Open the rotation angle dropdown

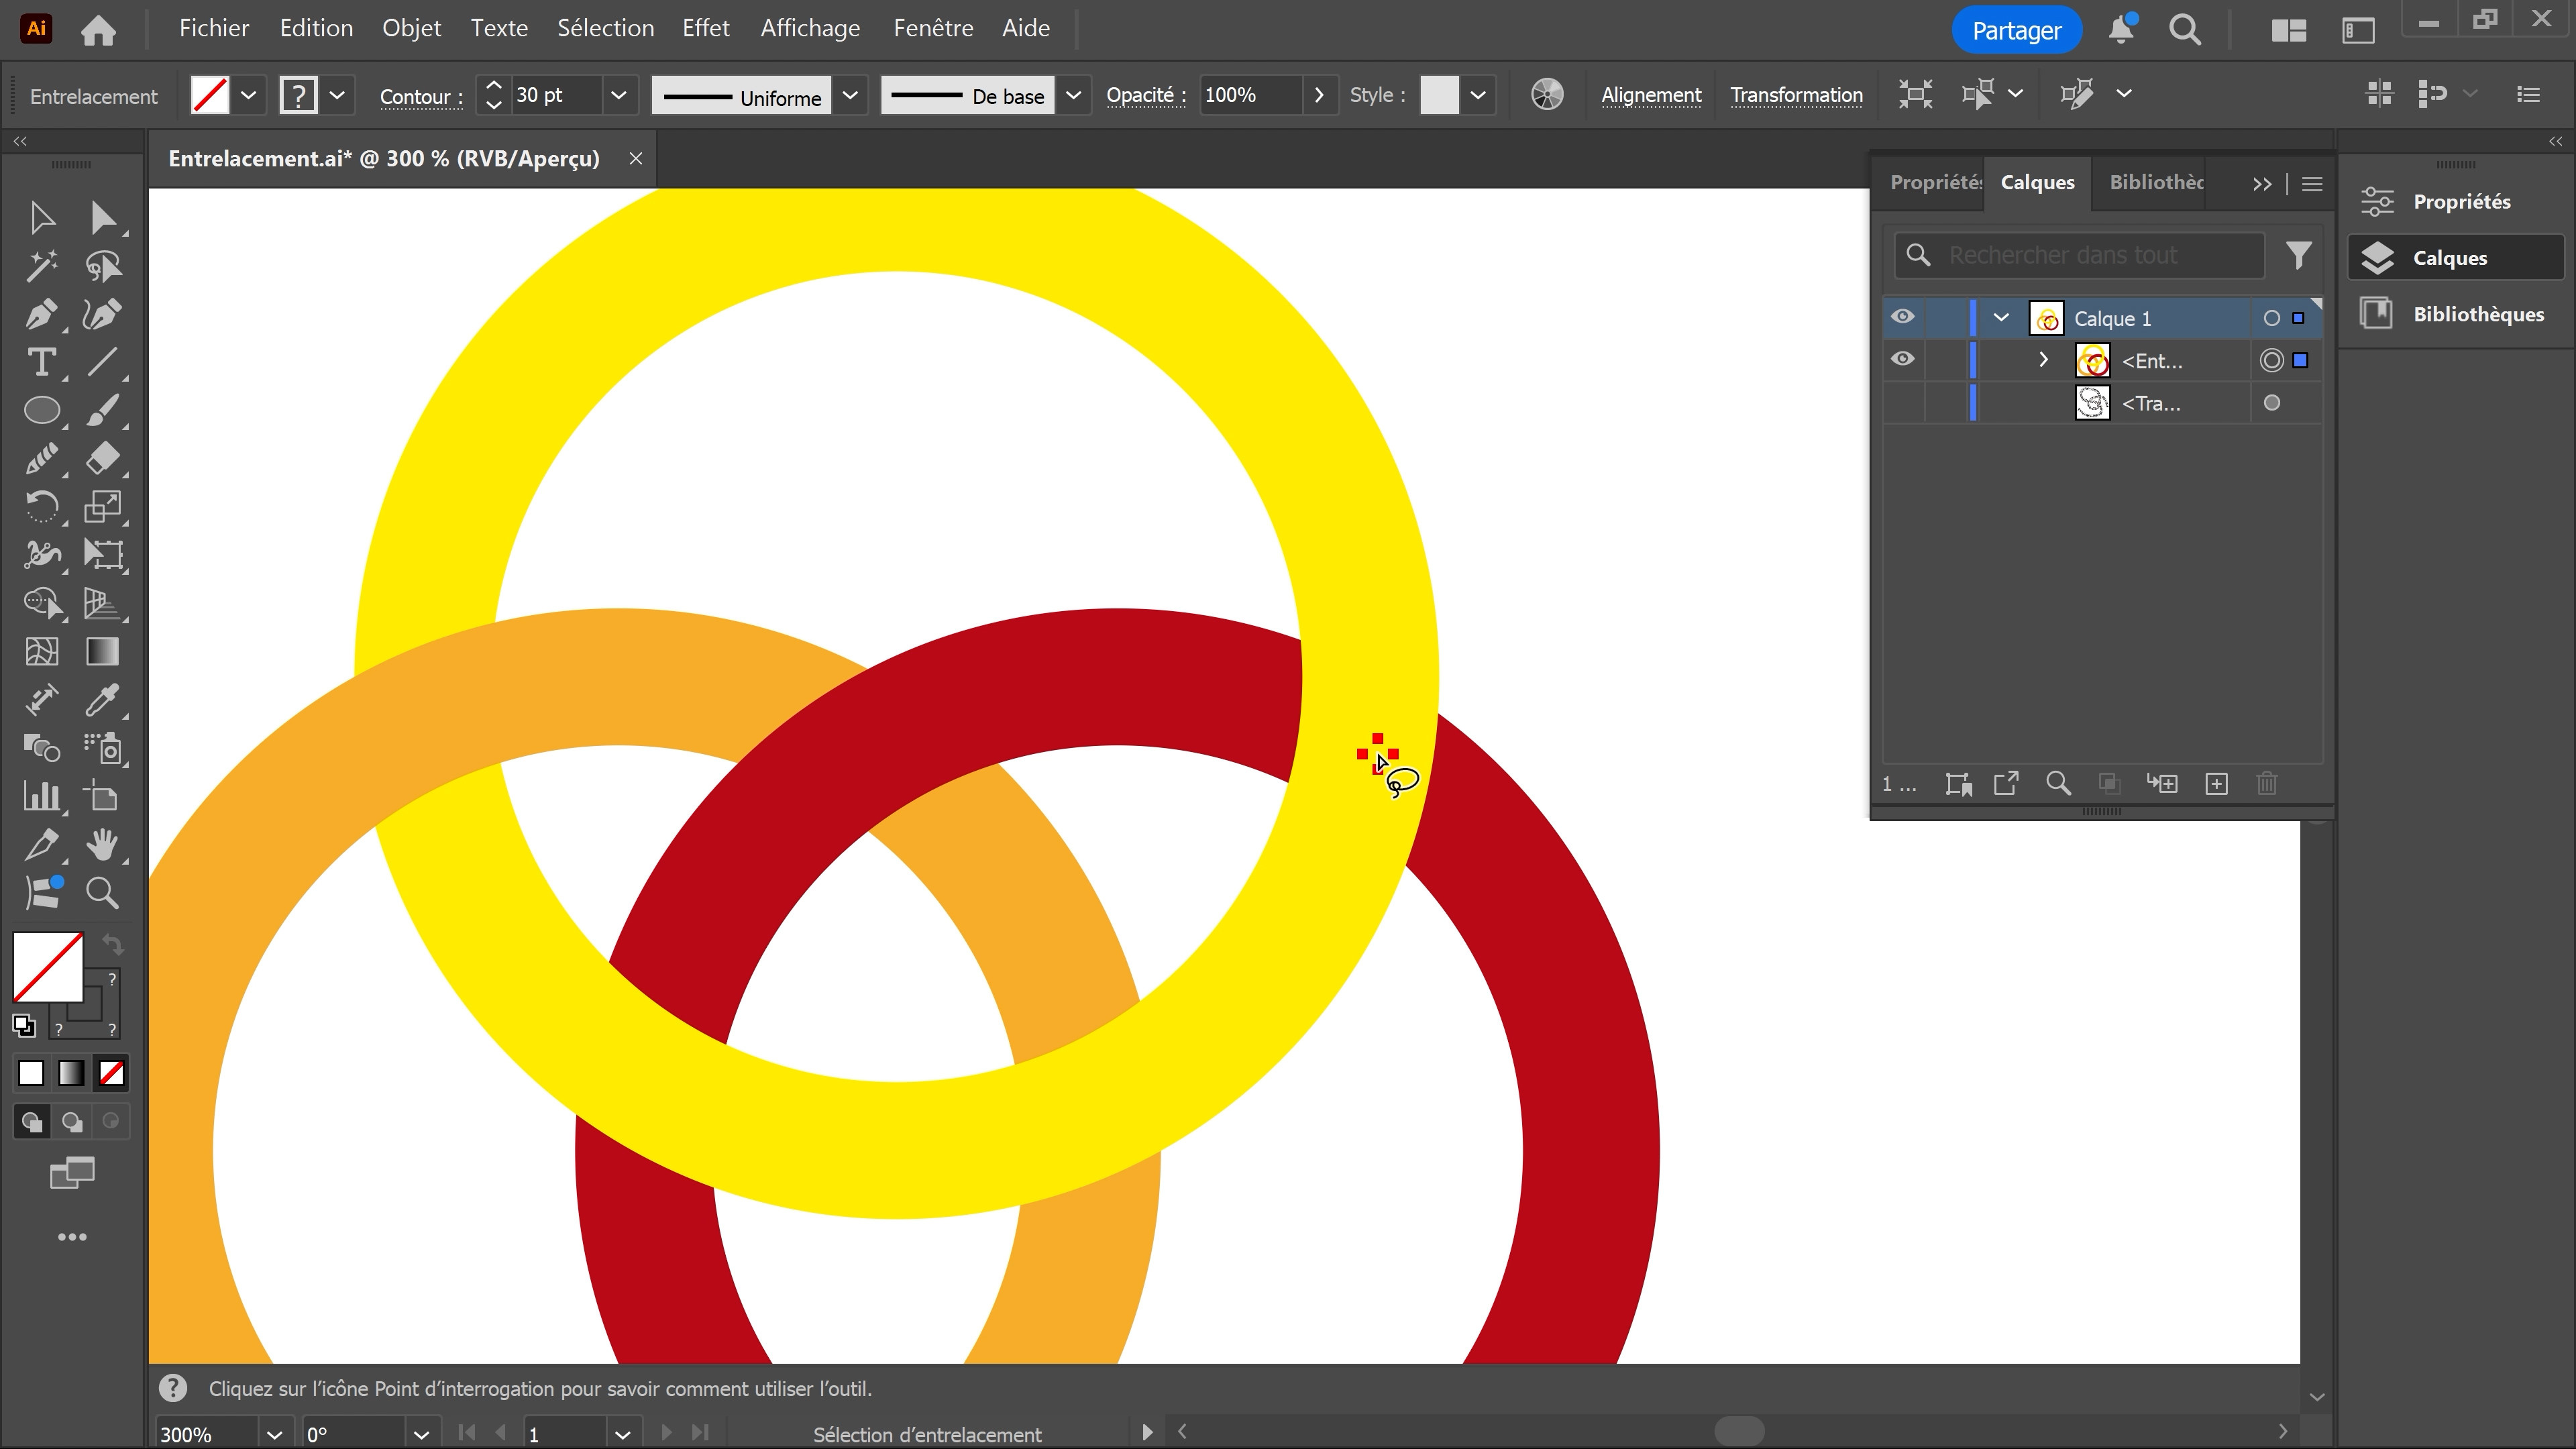coord(421,1435)
